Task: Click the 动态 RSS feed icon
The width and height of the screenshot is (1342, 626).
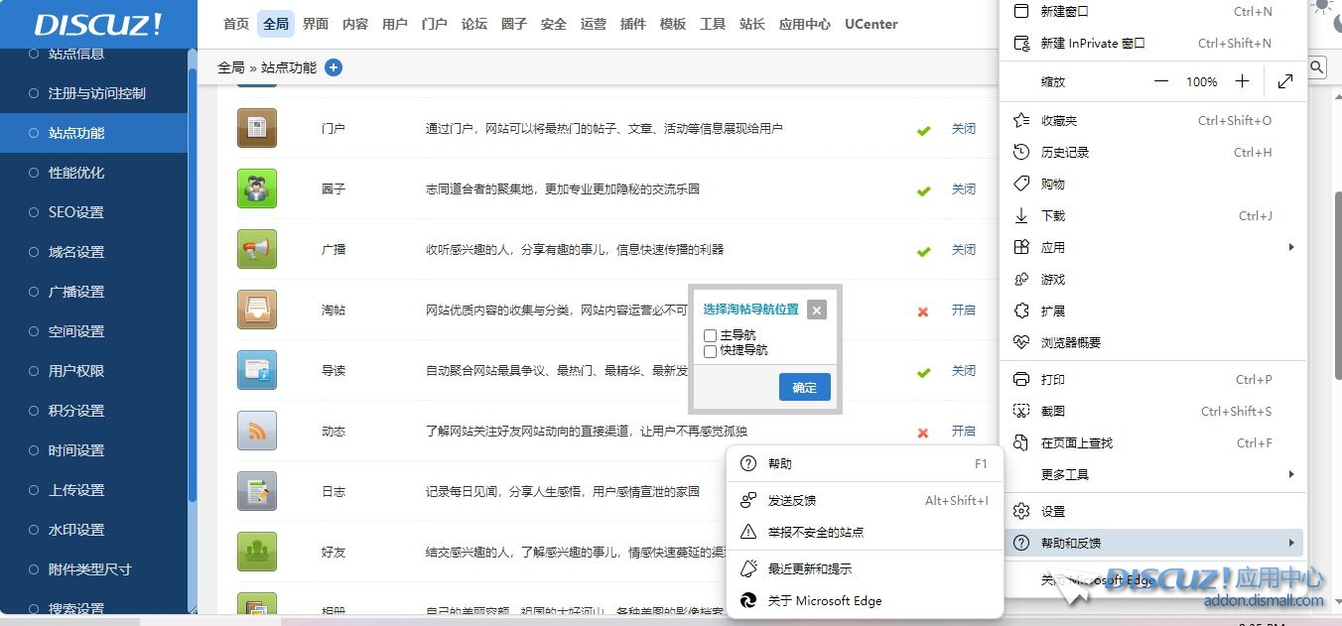Action: tap(257, 431)
